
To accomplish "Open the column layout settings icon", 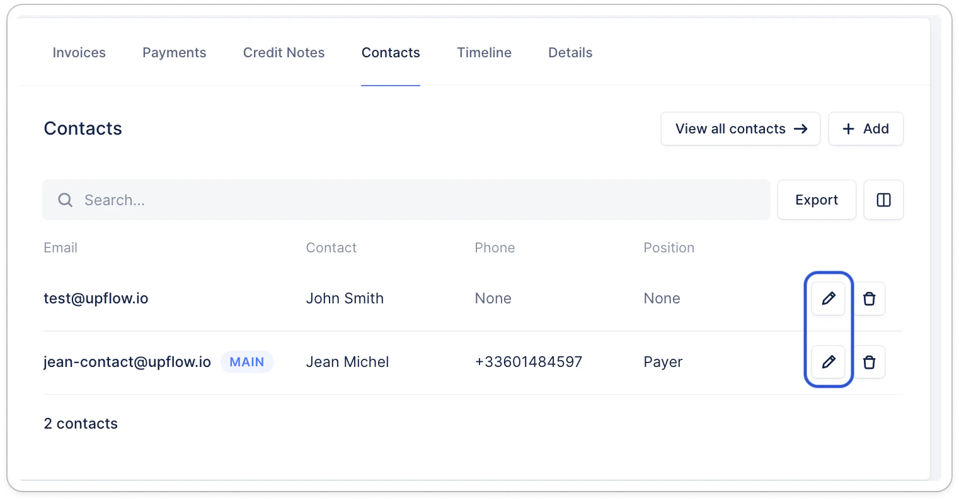I will click(x=883, y=200).
